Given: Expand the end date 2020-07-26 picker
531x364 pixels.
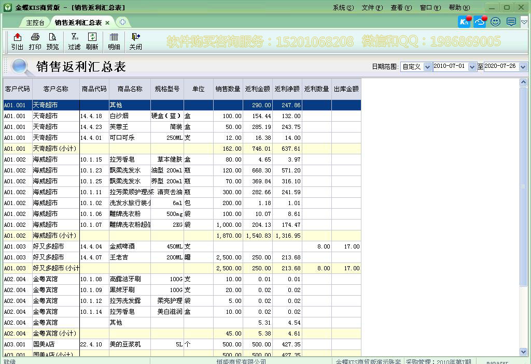Looking at the screenshot, I should (523, 66).
